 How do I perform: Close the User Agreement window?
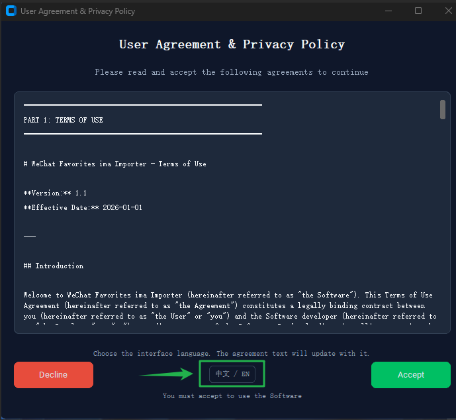448,11
